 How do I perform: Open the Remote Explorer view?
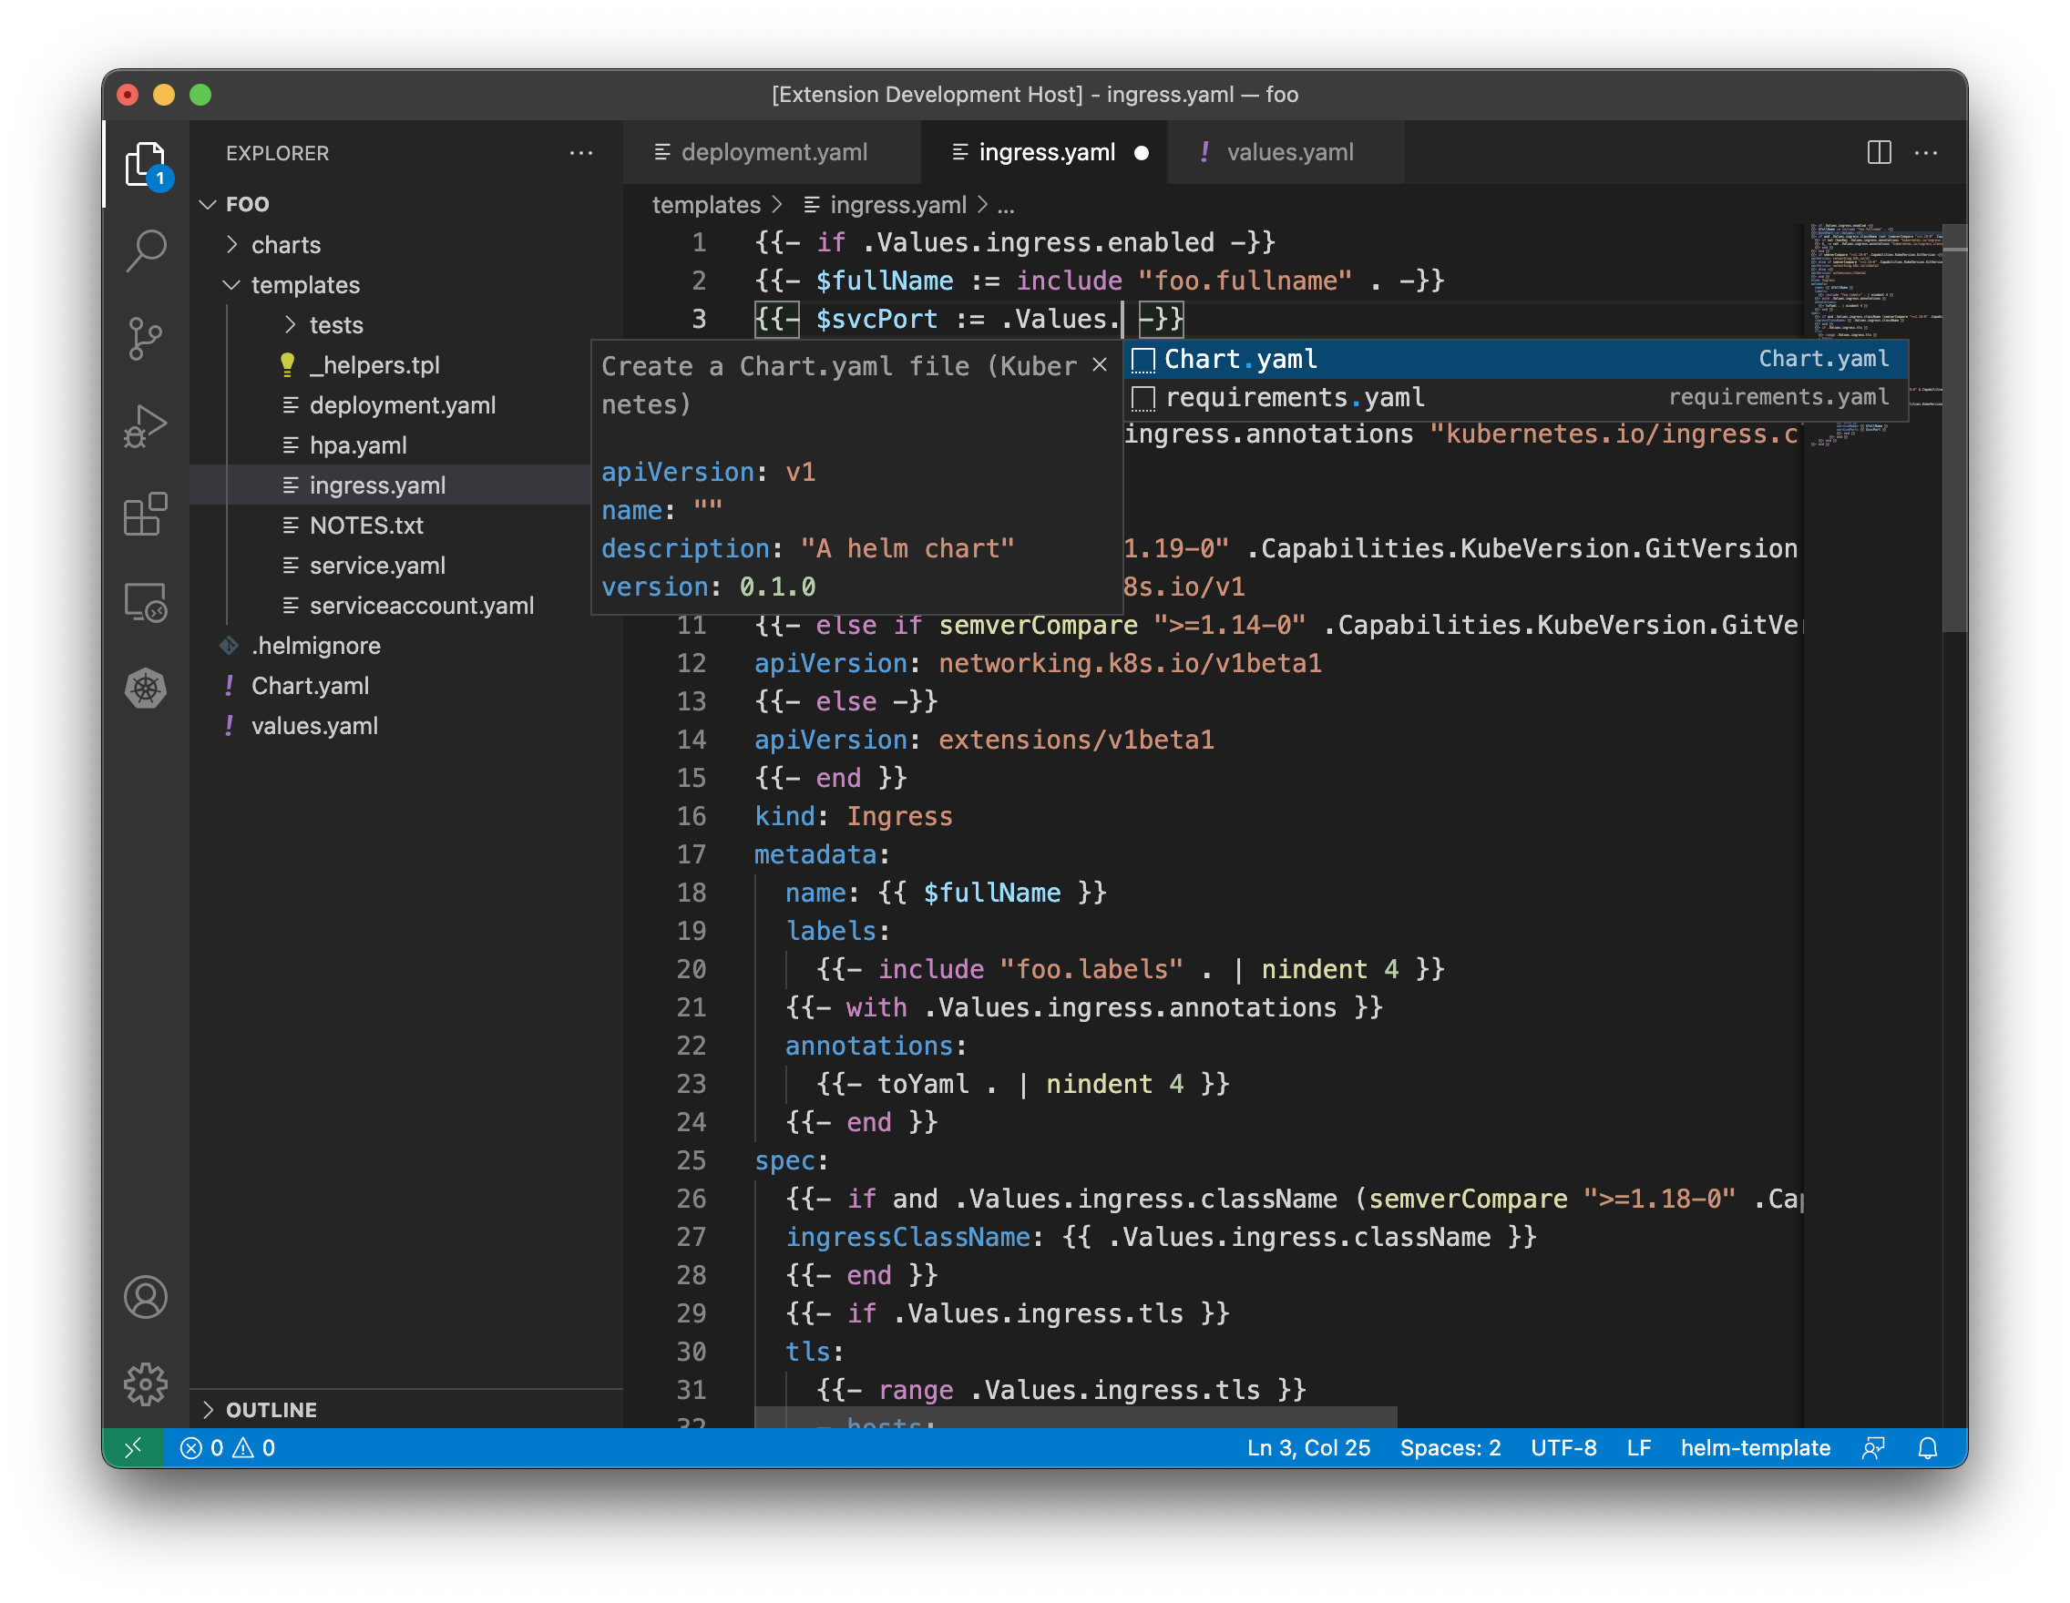146,602
